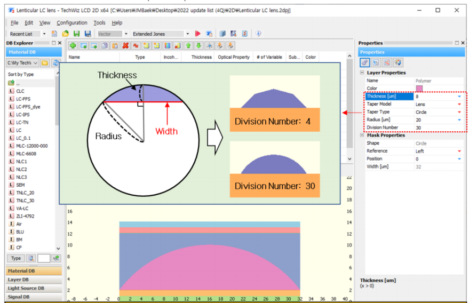Click the green floppy Save icon
469x303 pixels.
[x=77, y=34]
